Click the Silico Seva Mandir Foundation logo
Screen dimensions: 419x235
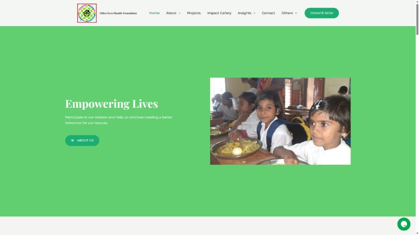click(87, 13)
